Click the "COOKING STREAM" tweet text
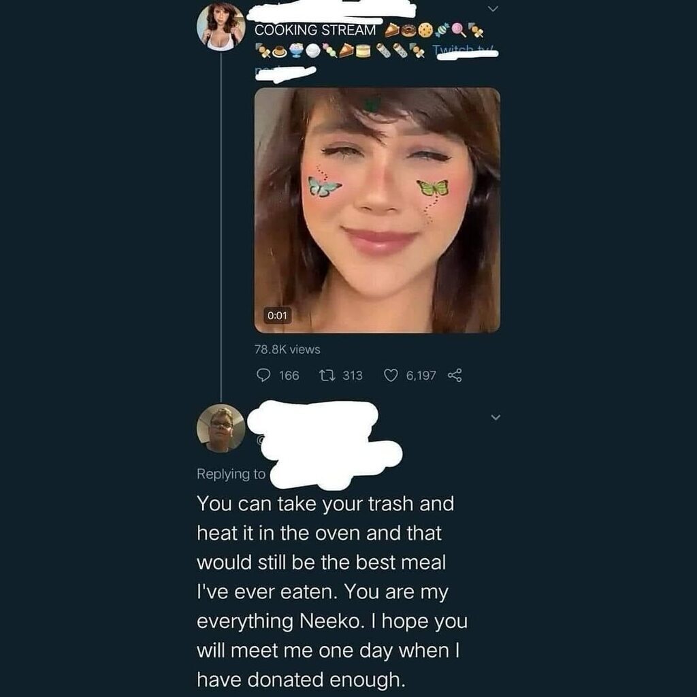 [314, 31]
